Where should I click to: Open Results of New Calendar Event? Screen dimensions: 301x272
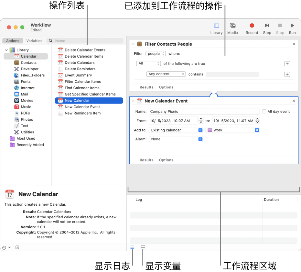tap(146, 160)
